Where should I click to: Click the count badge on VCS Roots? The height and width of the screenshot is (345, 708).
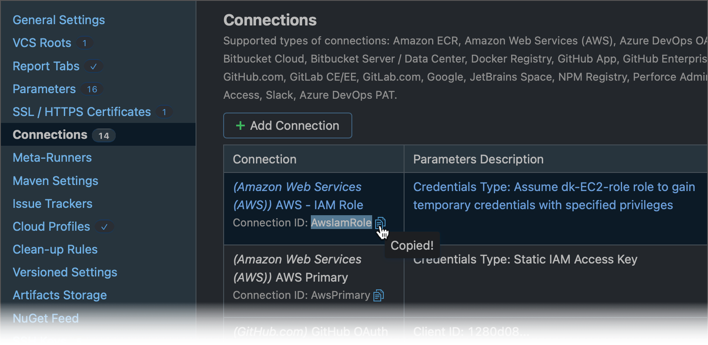[x=85, y=43]
